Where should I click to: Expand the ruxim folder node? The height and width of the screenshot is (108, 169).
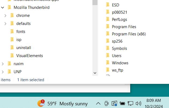(3, 64)
